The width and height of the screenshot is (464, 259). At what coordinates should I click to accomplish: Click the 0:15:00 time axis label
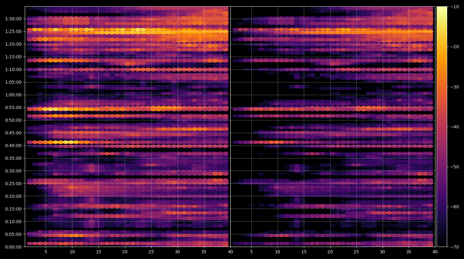click(13, 209)
